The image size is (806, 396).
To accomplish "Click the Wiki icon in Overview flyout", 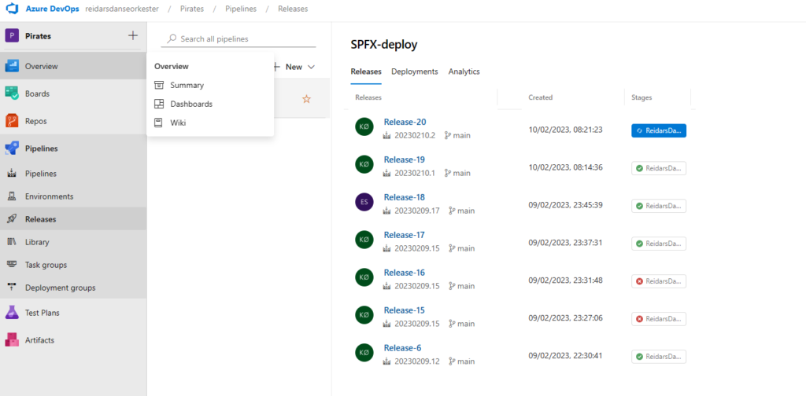I will coord(159,123).
